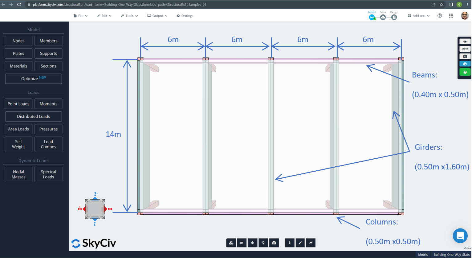Viewport: 472px width, 258px height.
Task: Toggle the eye visibility button in right panel
Action: coord(465,42)
